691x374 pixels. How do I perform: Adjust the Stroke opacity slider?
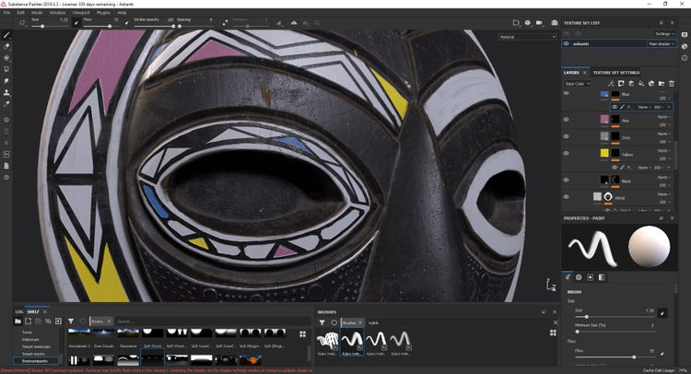[154, 27]
